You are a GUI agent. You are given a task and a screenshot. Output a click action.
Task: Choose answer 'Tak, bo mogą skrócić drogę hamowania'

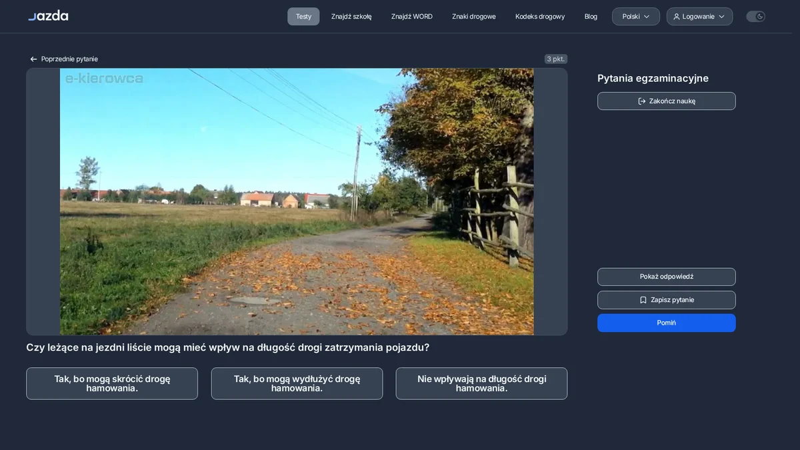tap(112, 383)
